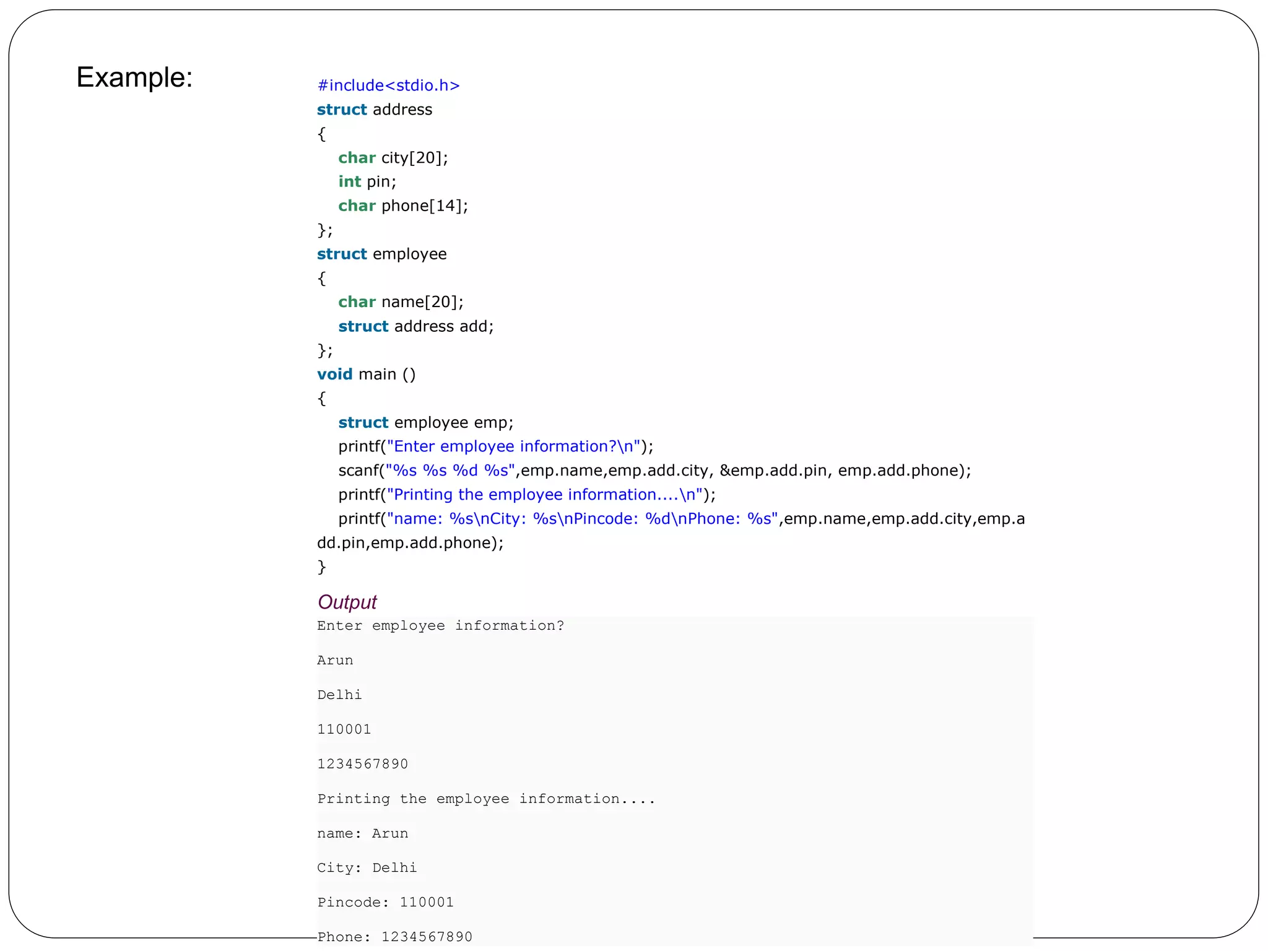1268x951 pixels.
Task: Click the scanf statement line
Action: pyautogui.click(x=654, y=471)
